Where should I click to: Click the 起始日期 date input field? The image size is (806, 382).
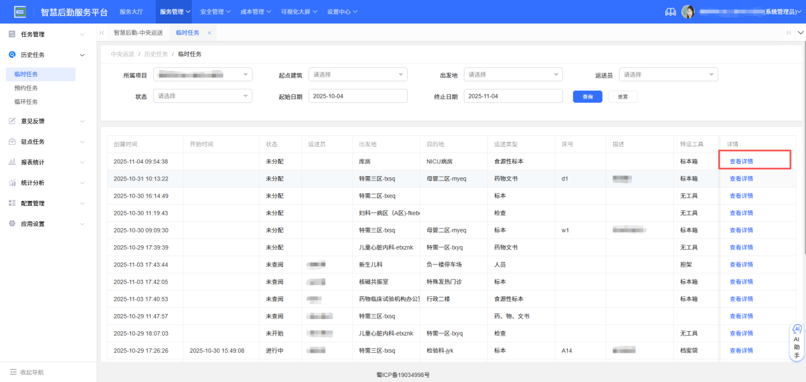pos(358,96)
